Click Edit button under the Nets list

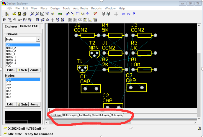[x=11, y=70]
